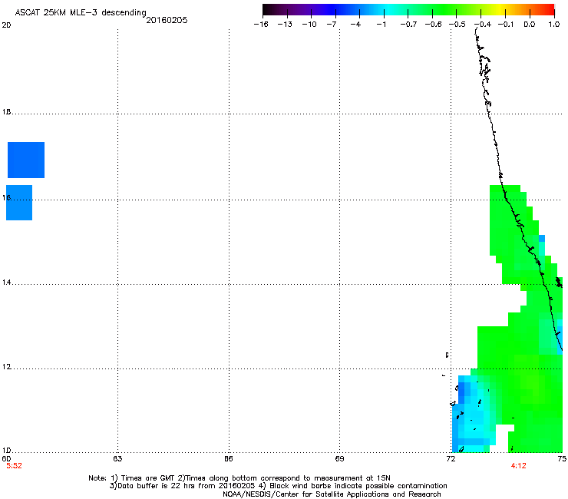This screenshot has height=499, width=568.
Task: Click the latitude axis label '14'
Action: (x=6, y=283)
